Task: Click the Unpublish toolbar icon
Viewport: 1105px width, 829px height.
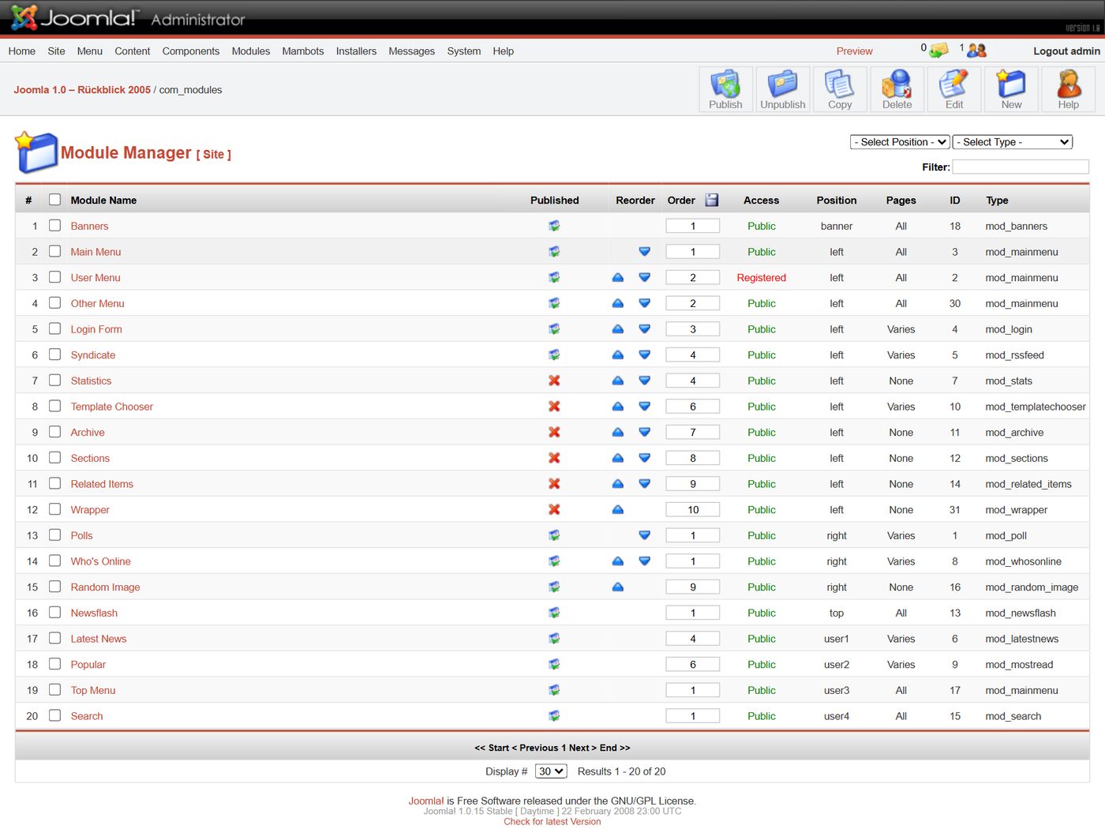Action: click(782, 89)
